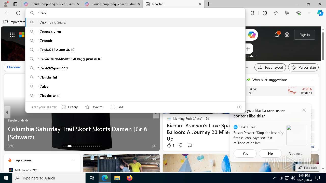Open the Collections toolbar icon
Viewport: 326px width, 183px height.
(x=287, y=13)
